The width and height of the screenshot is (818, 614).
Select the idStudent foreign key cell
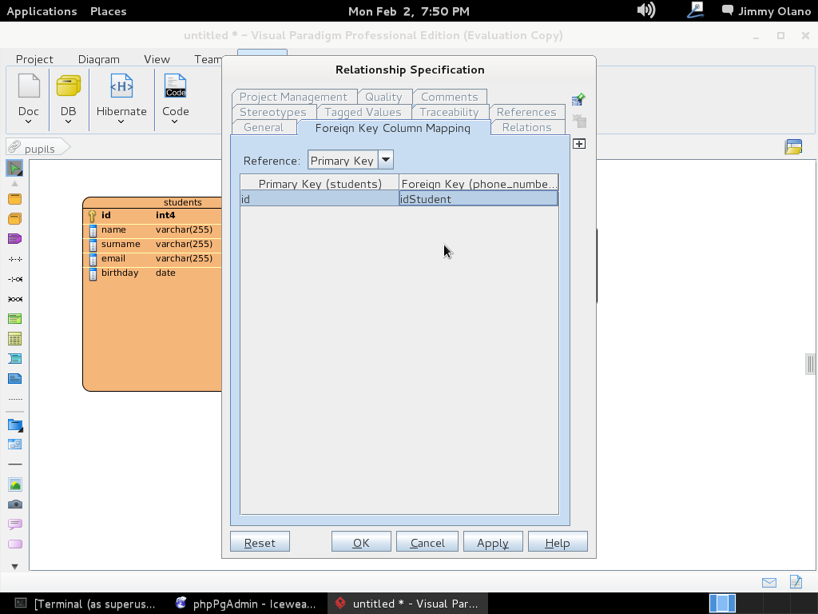pos(478,199)
